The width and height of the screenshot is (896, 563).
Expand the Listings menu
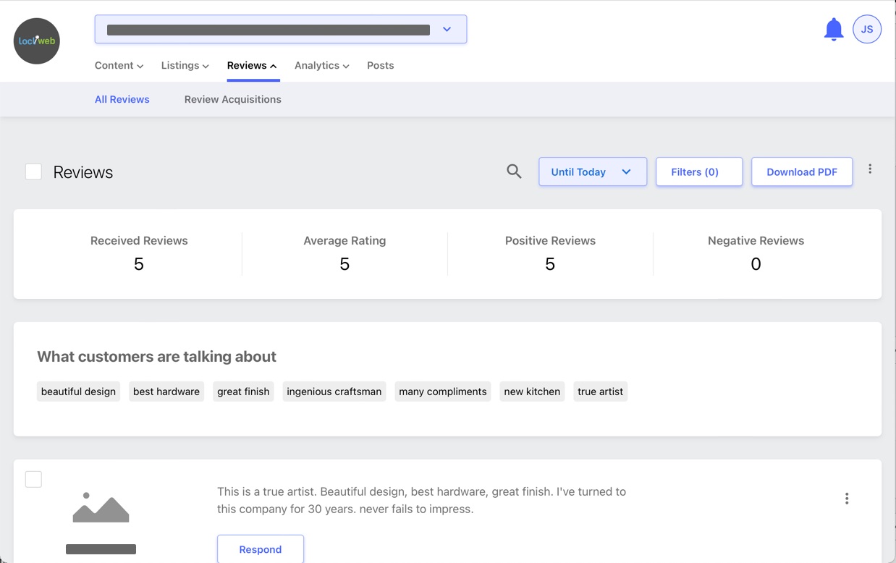tap(185, 66)
